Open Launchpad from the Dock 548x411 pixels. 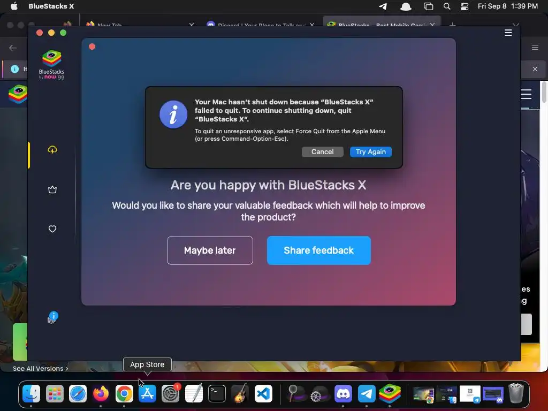coord(55,394)
